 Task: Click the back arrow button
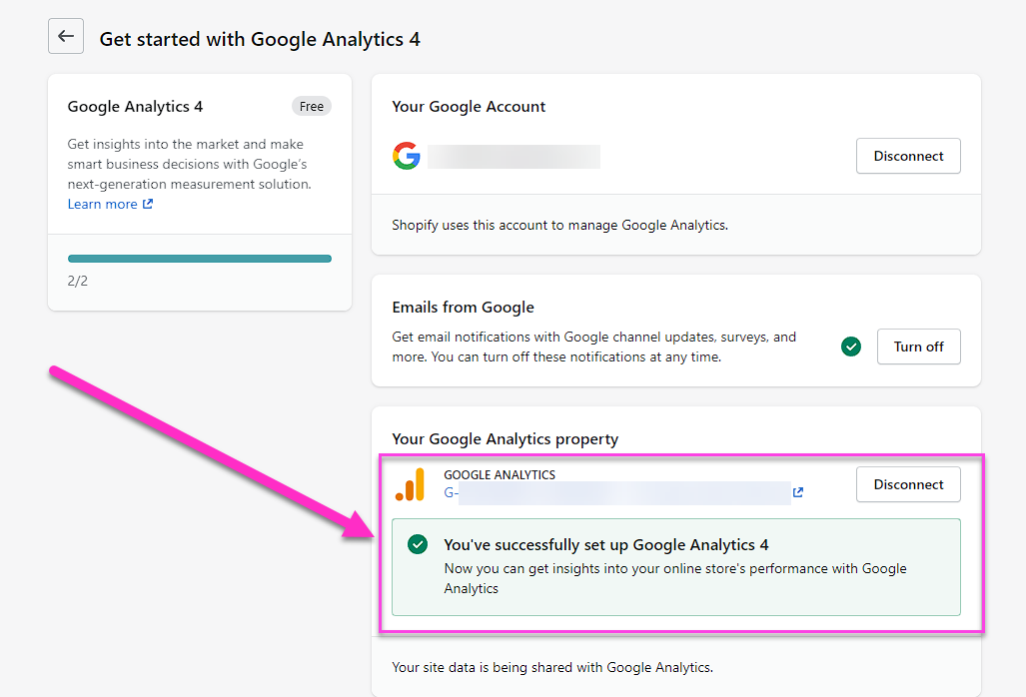point(65,36)
